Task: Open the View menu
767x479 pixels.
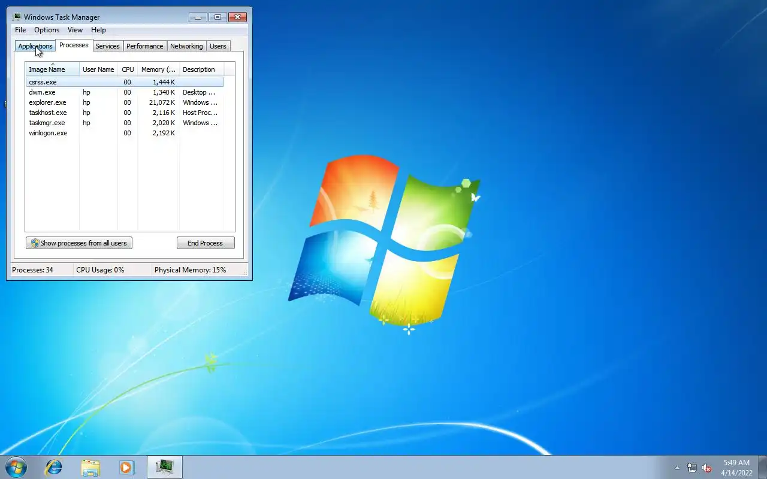Action: pos(75,30)
